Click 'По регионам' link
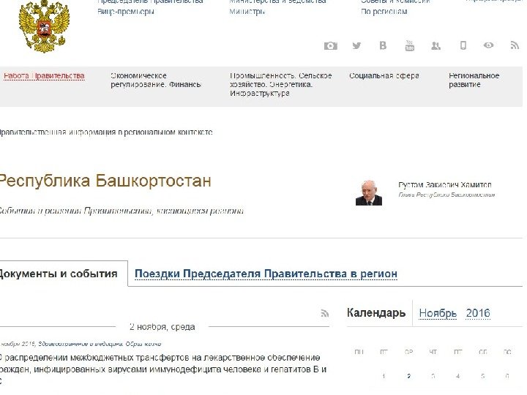The height and width of the screenshot is (395, 527). (x=384, y=12)
